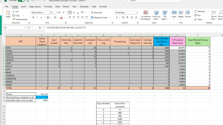Open Sort & Filter
Viewport: 223px width, 125px height.
pos(214,15)
